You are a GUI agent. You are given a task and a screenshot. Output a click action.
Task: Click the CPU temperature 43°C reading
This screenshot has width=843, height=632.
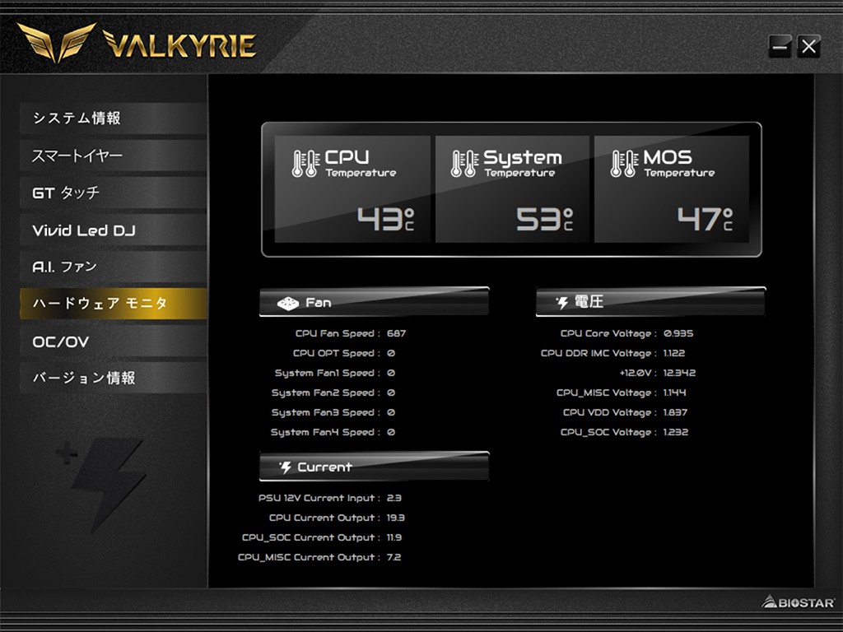386,219
